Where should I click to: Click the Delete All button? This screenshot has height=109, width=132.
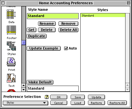point(68,30)
